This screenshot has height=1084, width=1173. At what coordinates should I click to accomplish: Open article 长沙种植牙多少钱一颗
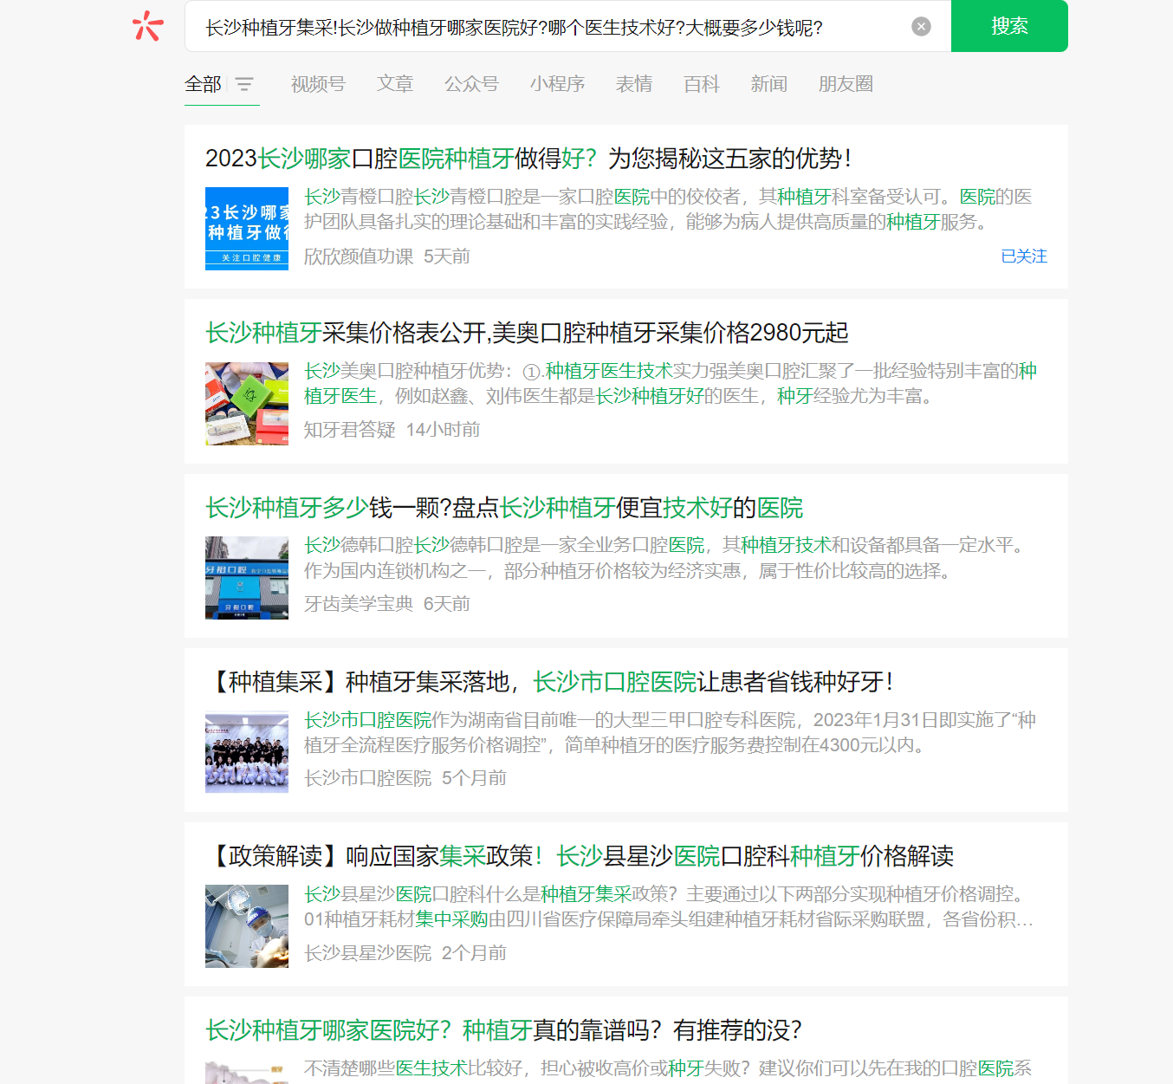[504, 508]
